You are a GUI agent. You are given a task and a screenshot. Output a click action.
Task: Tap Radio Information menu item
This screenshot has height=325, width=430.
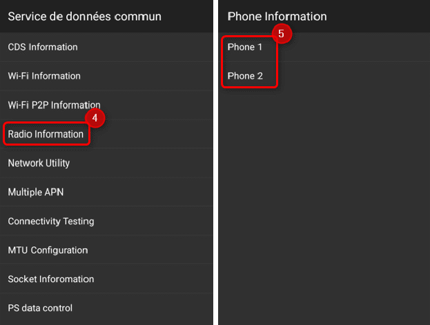(x=106, y=134)
